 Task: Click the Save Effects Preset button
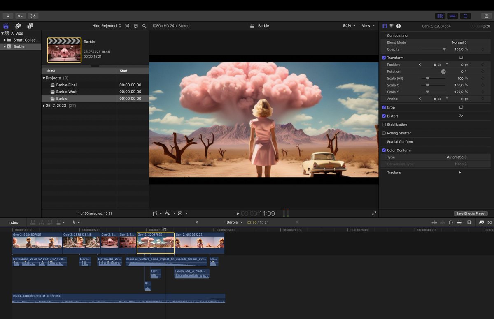click(471, 214)
